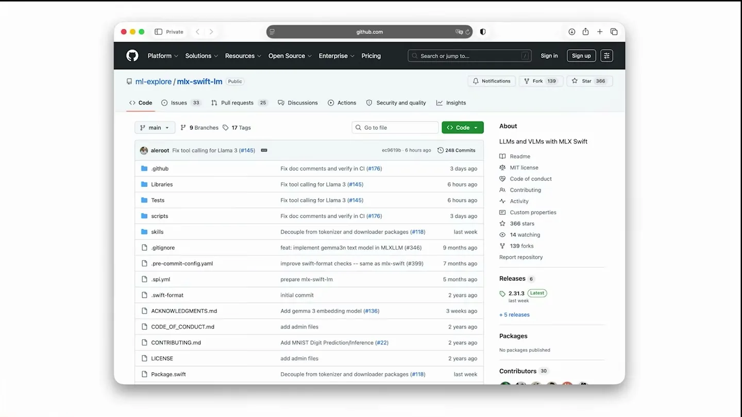Click the privacy shield icon beside address bar
The width and height of the screenshot is (742, 417).
(483, 32)
